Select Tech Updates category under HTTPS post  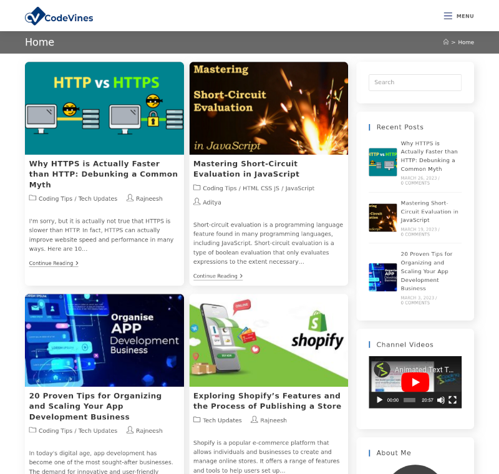coord(98,198)
